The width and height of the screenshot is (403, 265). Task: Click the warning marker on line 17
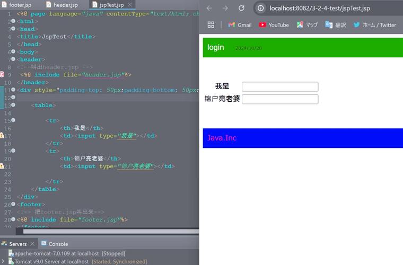click(x=2, y=136)
